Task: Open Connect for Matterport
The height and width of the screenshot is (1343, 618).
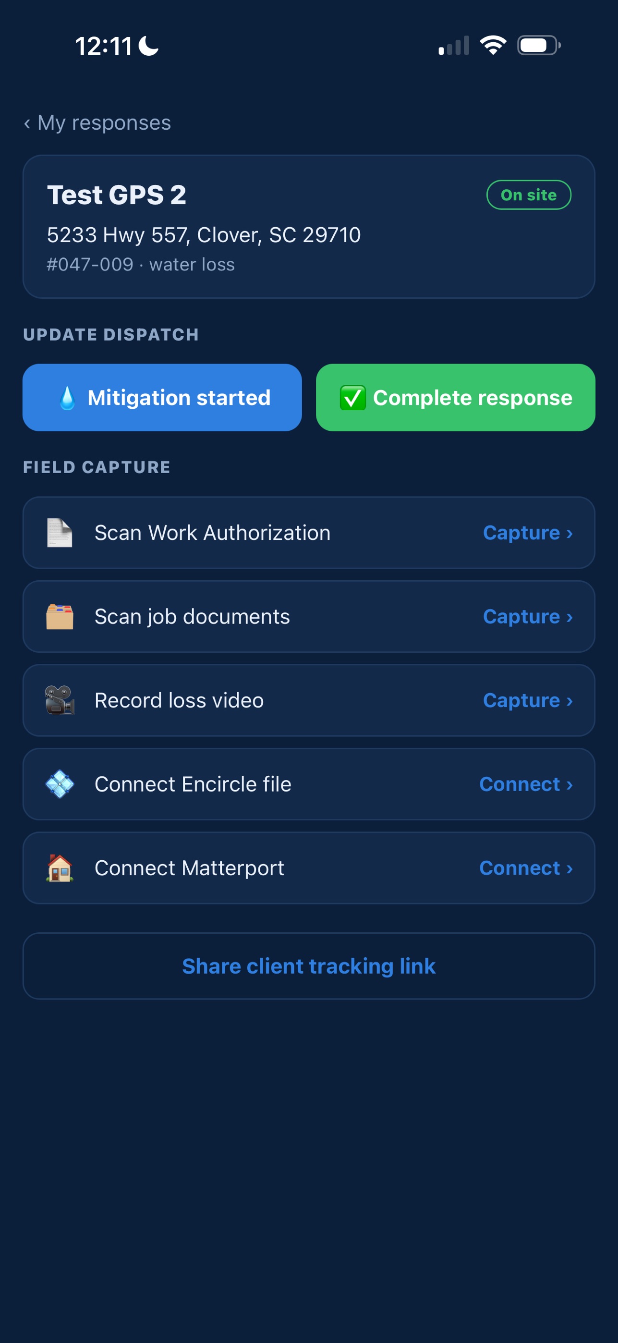Action: 526,868
